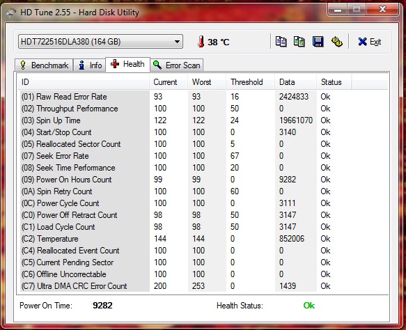Viewport: 406px width, 330px height.
Task: Copy info to clipboard icon
Action: click(x=281, y=41)
